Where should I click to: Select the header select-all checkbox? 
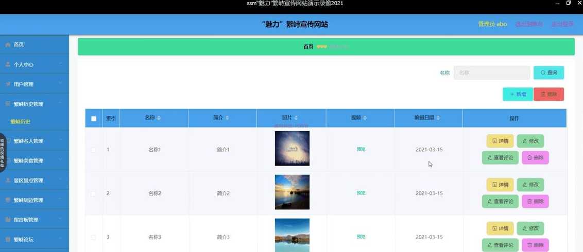[x=94, y=119]
